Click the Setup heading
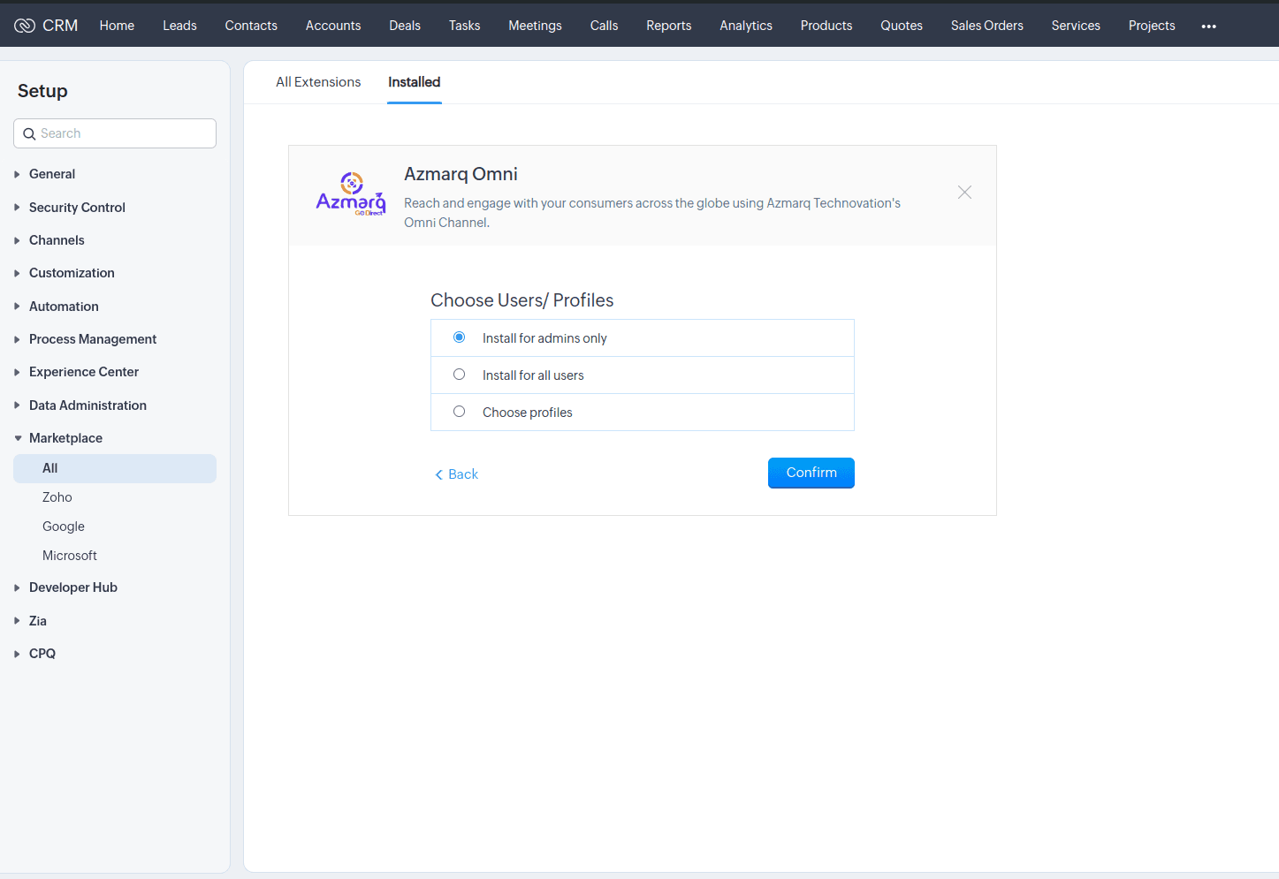 click(42, 91)
